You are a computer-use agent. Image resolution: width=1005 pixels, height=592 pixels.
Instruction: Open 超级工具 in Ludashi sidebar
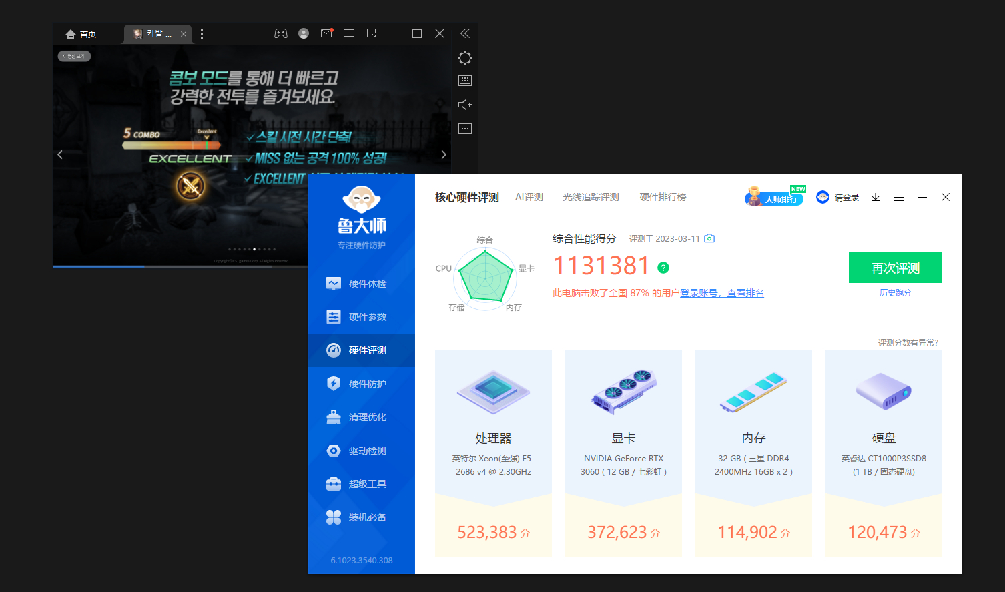click(362, 484)
